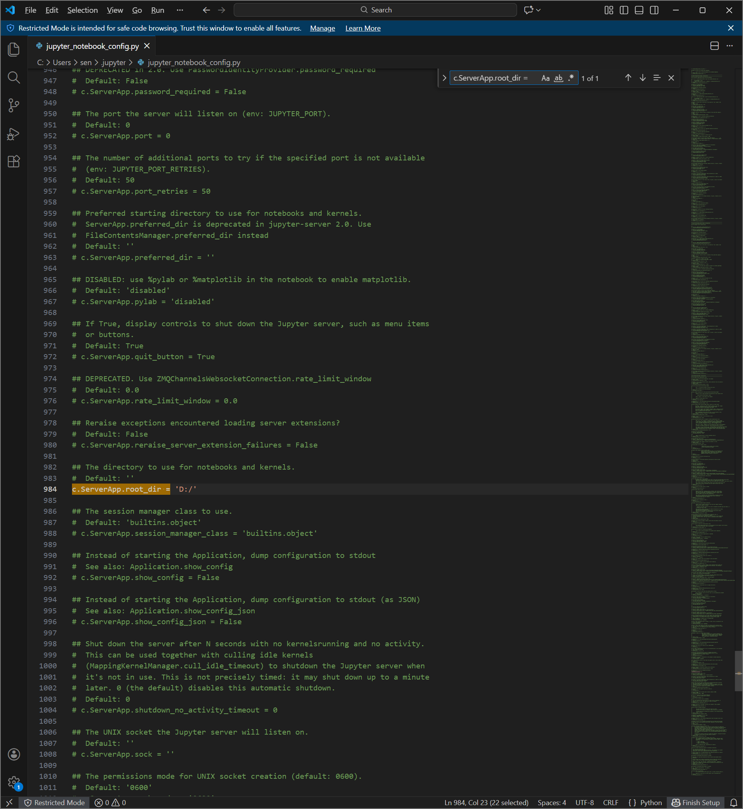743x809 pixels.
Task: Click the Manage link in banner
Action: point(322,28)
